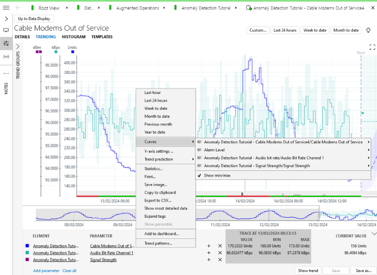Expand the Root View breadcrumb arrow
The width and height of the screenshot is (377, 275).
pos(67,8)
